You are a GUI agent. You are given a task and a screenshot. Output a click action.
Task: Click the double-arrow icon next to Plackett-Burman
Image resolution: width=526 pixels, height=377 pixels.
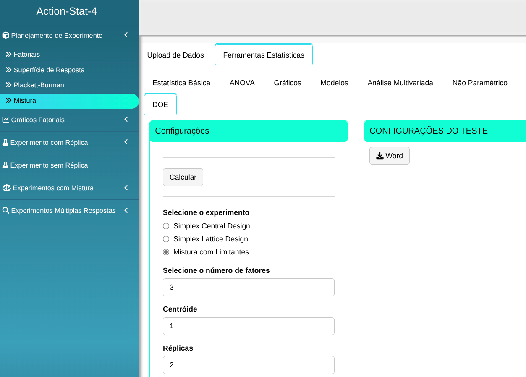[x=8, y=85]
